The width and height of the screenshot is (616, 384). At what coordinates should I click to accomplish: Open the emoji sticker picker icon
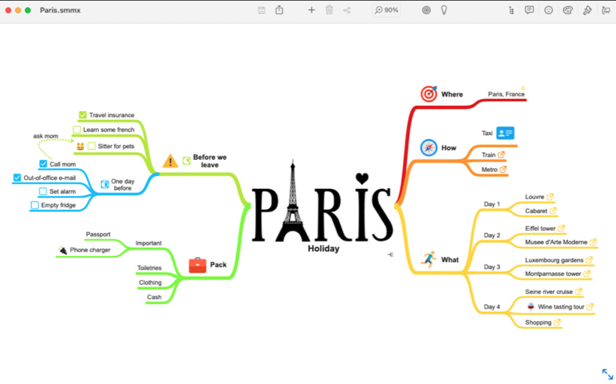pos(549,10)
